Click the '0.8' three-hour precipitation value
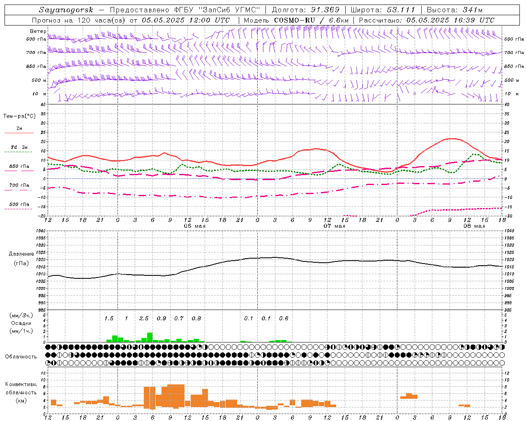The height and width of the screenshot is (421, 526). point(196,318)
